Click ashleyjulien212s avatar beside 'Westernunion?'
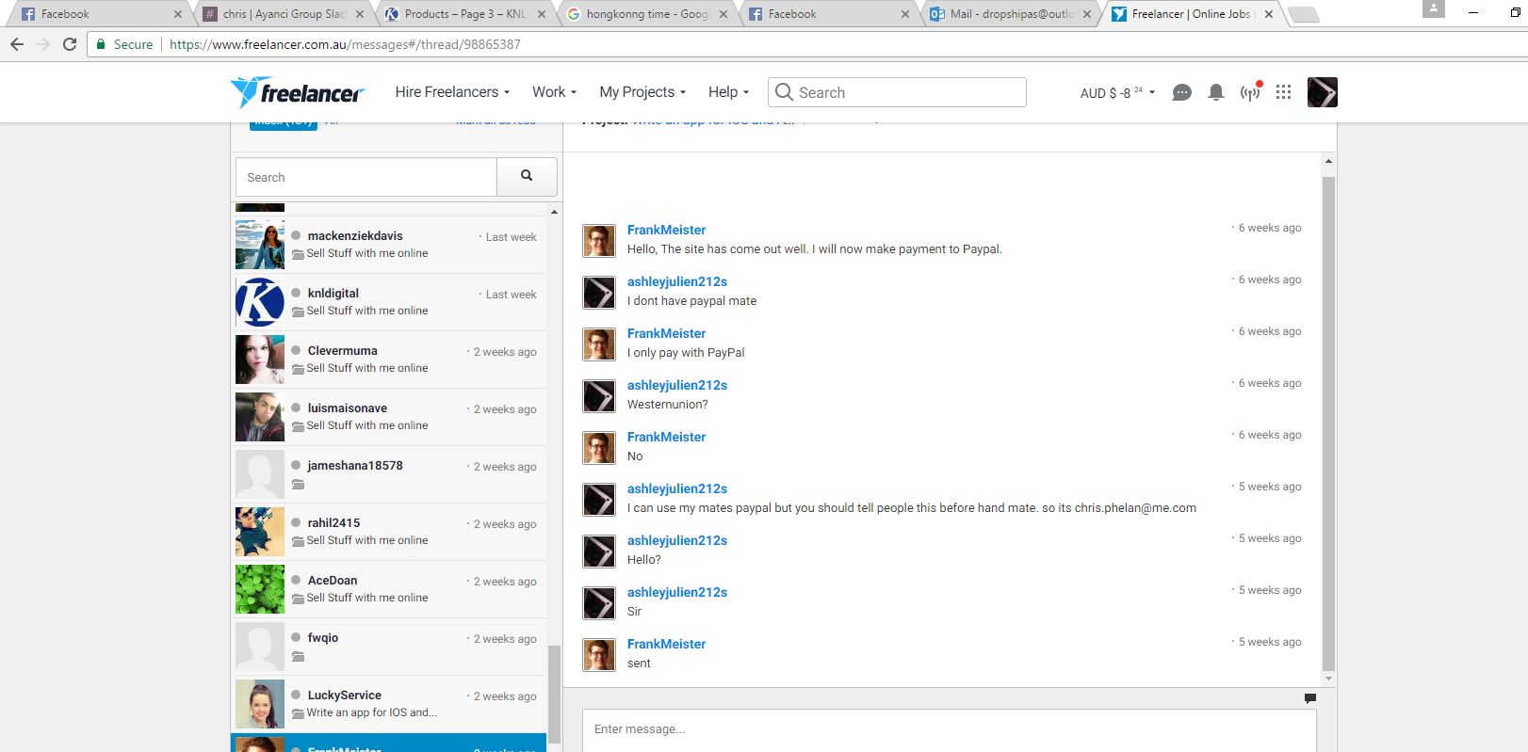 (x=599, y=396)
